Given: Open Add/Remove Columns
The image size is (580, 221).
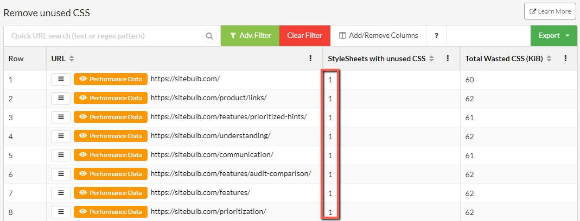Looking at the screenshot, I should (x=378, y=36).
